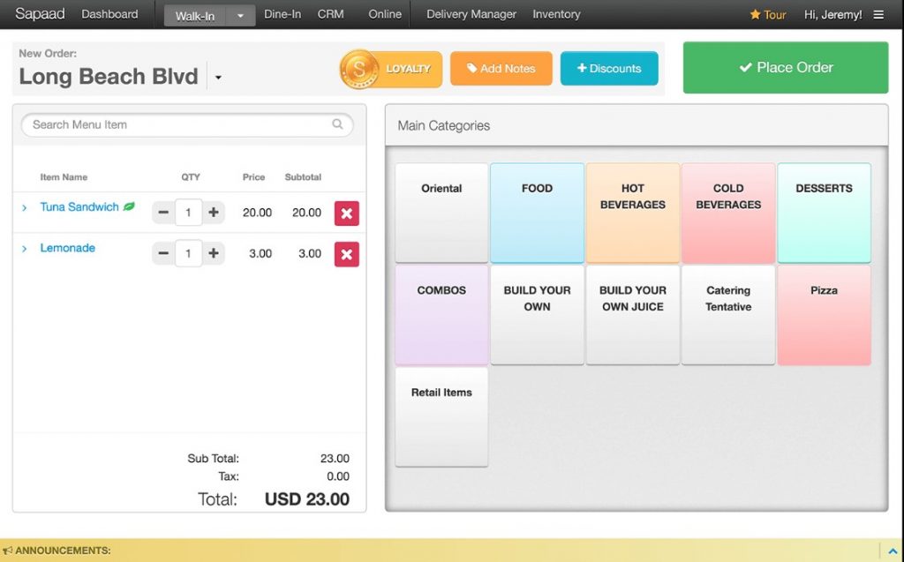
Task: Open the hamburger menu icon
Action: 878,14
